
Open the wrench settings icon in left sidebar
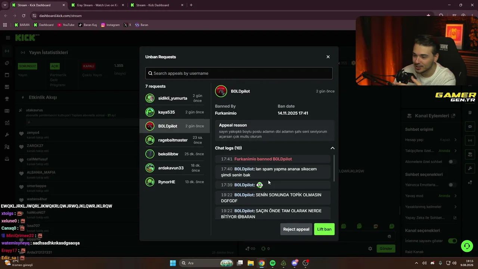7,135
